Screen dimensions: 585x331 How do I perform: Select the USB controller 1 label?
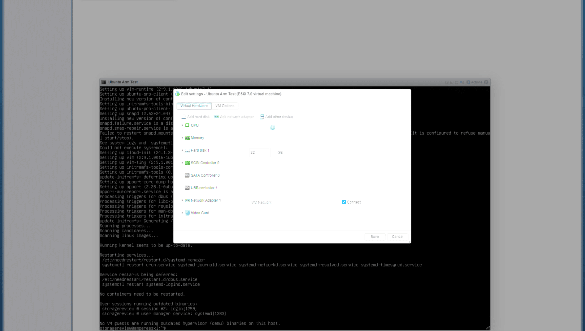(204, 188)
